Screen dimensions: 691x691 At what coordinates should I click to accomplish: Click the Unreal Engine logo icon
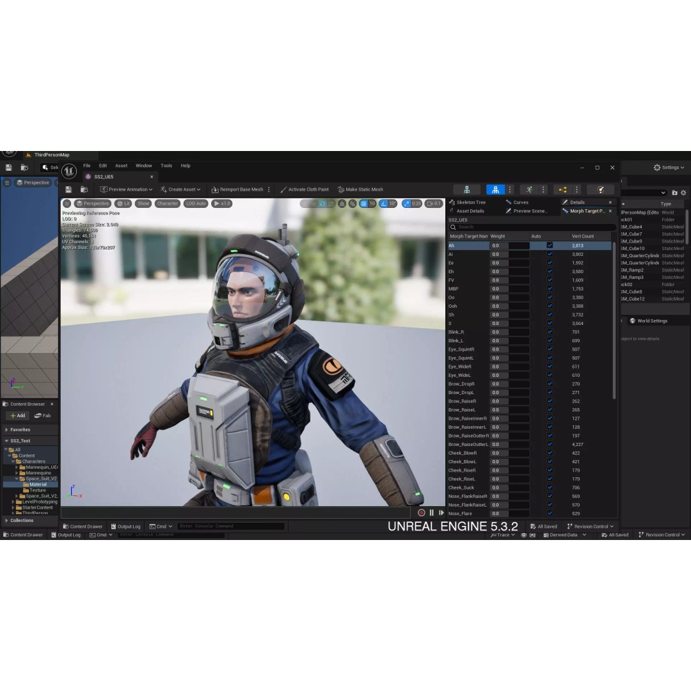pos(68,171)
